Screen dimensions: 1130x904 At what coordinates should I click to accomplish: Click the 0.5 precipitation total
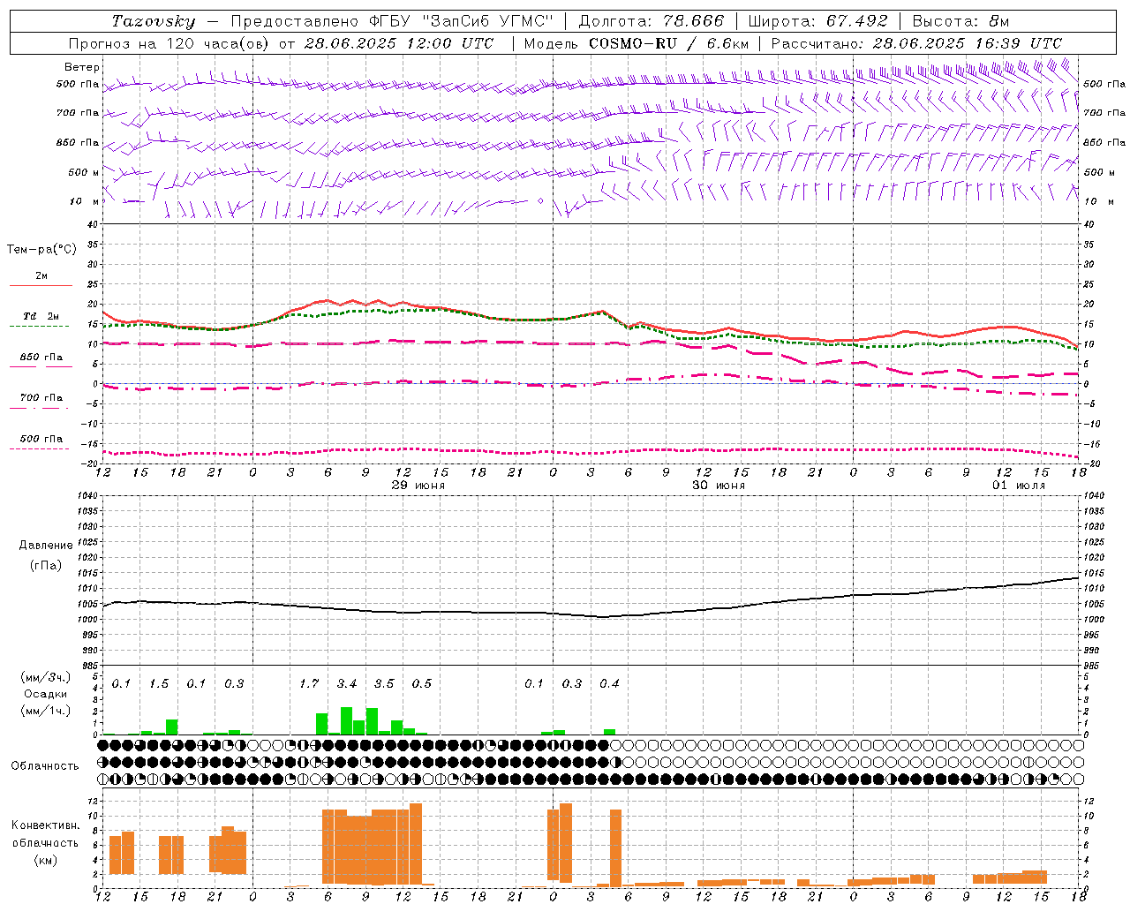click(422, 684)
